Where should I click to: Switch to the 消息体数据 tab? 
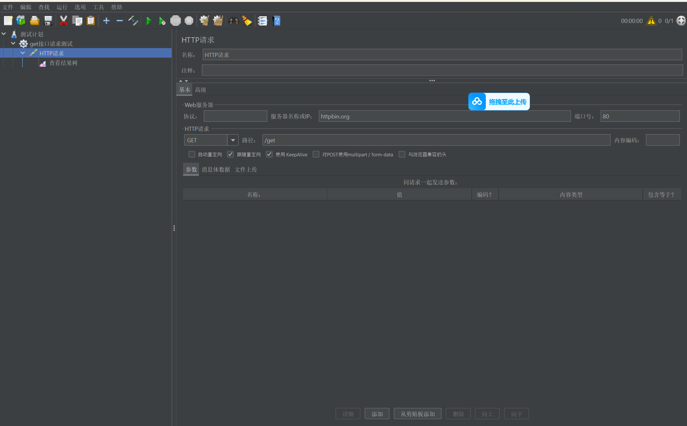click(x=216, y=169)
